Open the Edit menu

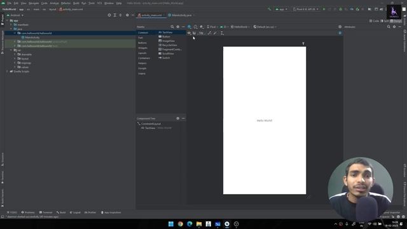coord(16,3)
